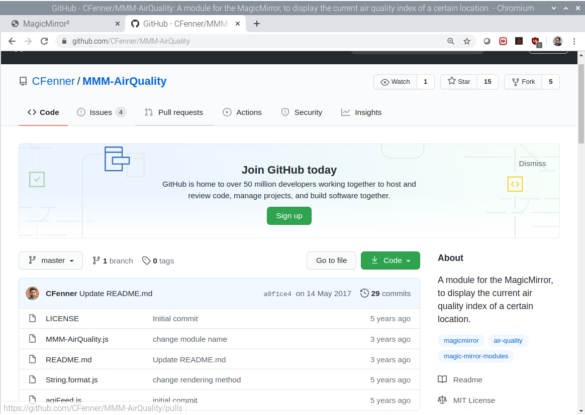Open the change rendering method commit

[197, 380]
